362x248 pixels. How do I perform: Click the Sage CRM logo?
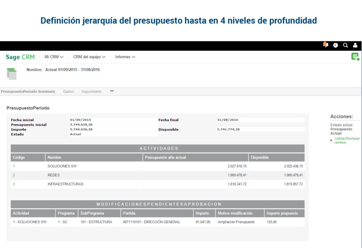point(19,57)
